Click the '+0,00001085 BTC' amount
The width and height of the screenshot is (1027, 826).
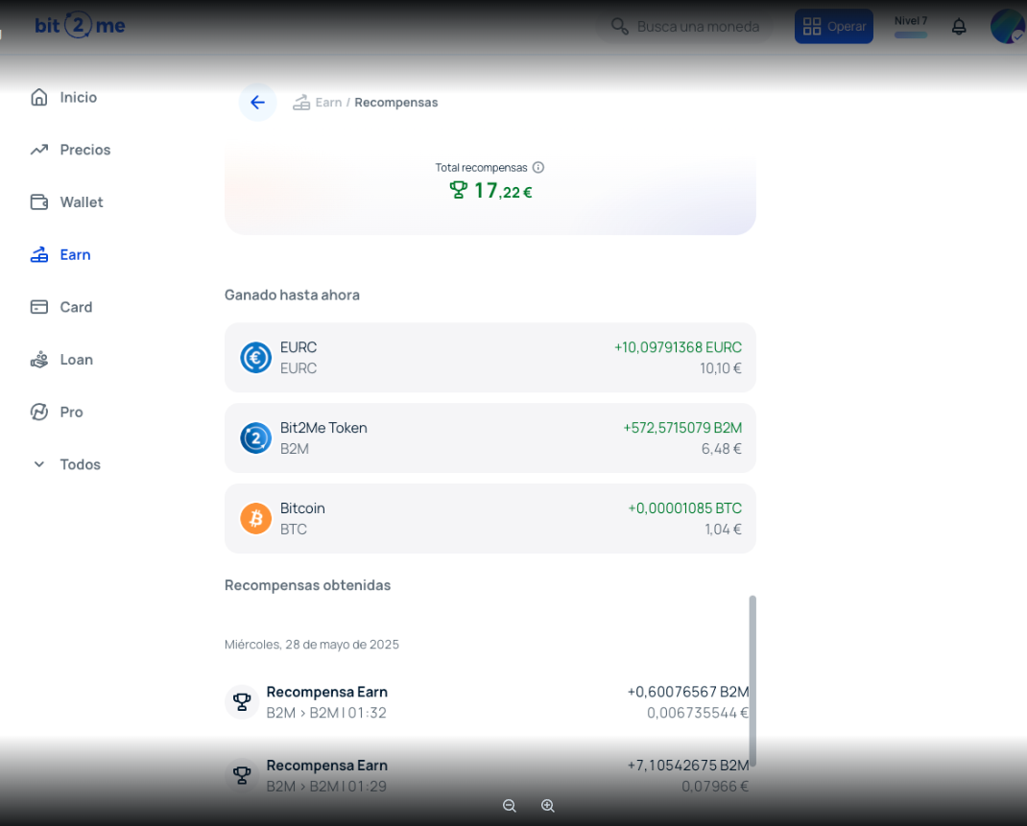coord(685,508)
